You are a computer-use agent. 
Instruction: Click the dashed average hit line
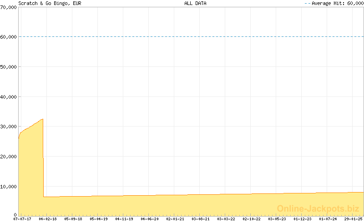(x=191, y=36)
